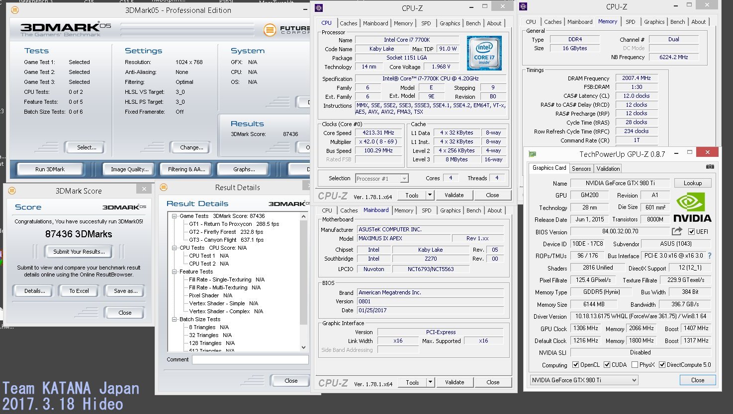733x414 pixels.
Task: Enable the PhysX checkbox
Action: point(635,364)
